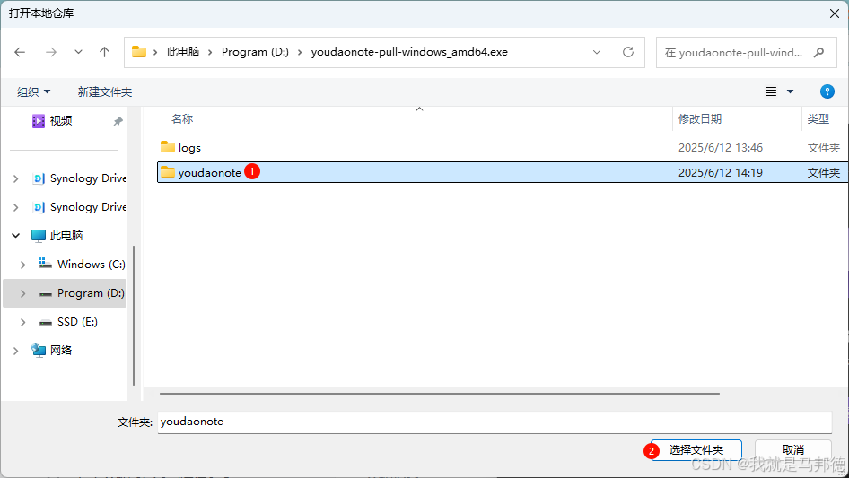Collapse the 此电脑 tree node
Image resolution: width=849 pixels, height=478 pixels.
(15, 236)
